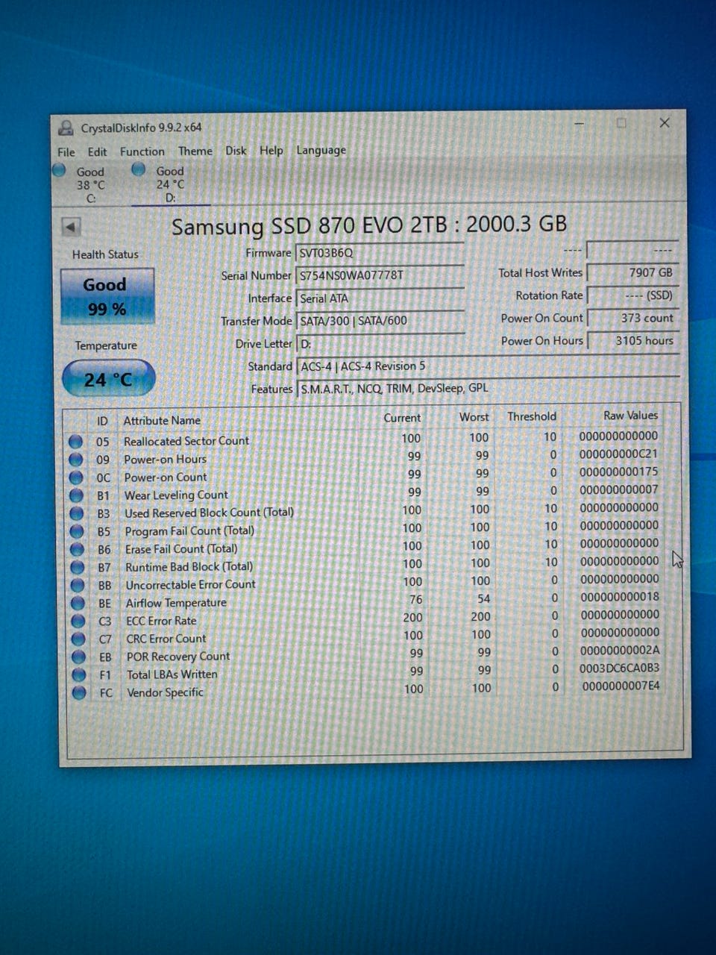The image size is (716, 955).
Task: Click the CrystalDiskInfo title bar app icon
Action: click(66, 128)
